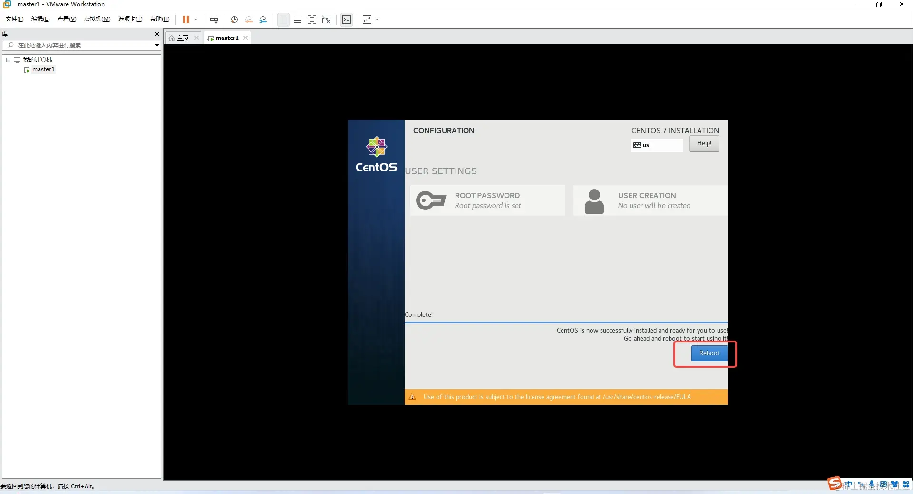Open the library search dropdown arrow
This screenshot has height=494, width=913.
pos(157,45)
